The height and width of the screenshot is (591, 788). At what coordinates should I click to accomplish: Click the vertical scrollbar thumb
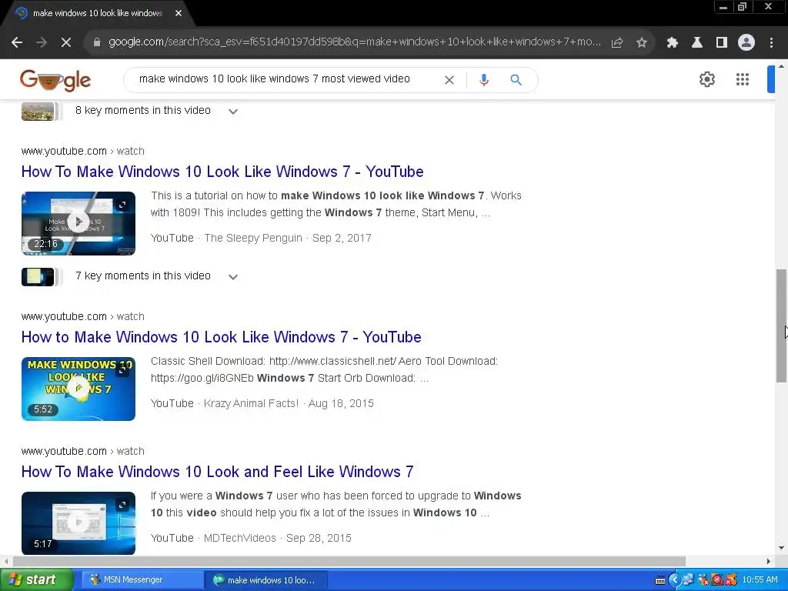(782, 326)
